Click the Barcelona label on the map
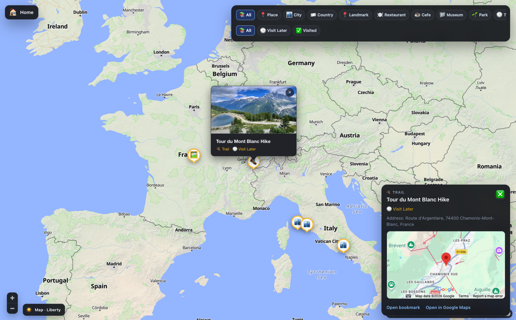This screenshot has width=516, height=320. pos(192,248)
